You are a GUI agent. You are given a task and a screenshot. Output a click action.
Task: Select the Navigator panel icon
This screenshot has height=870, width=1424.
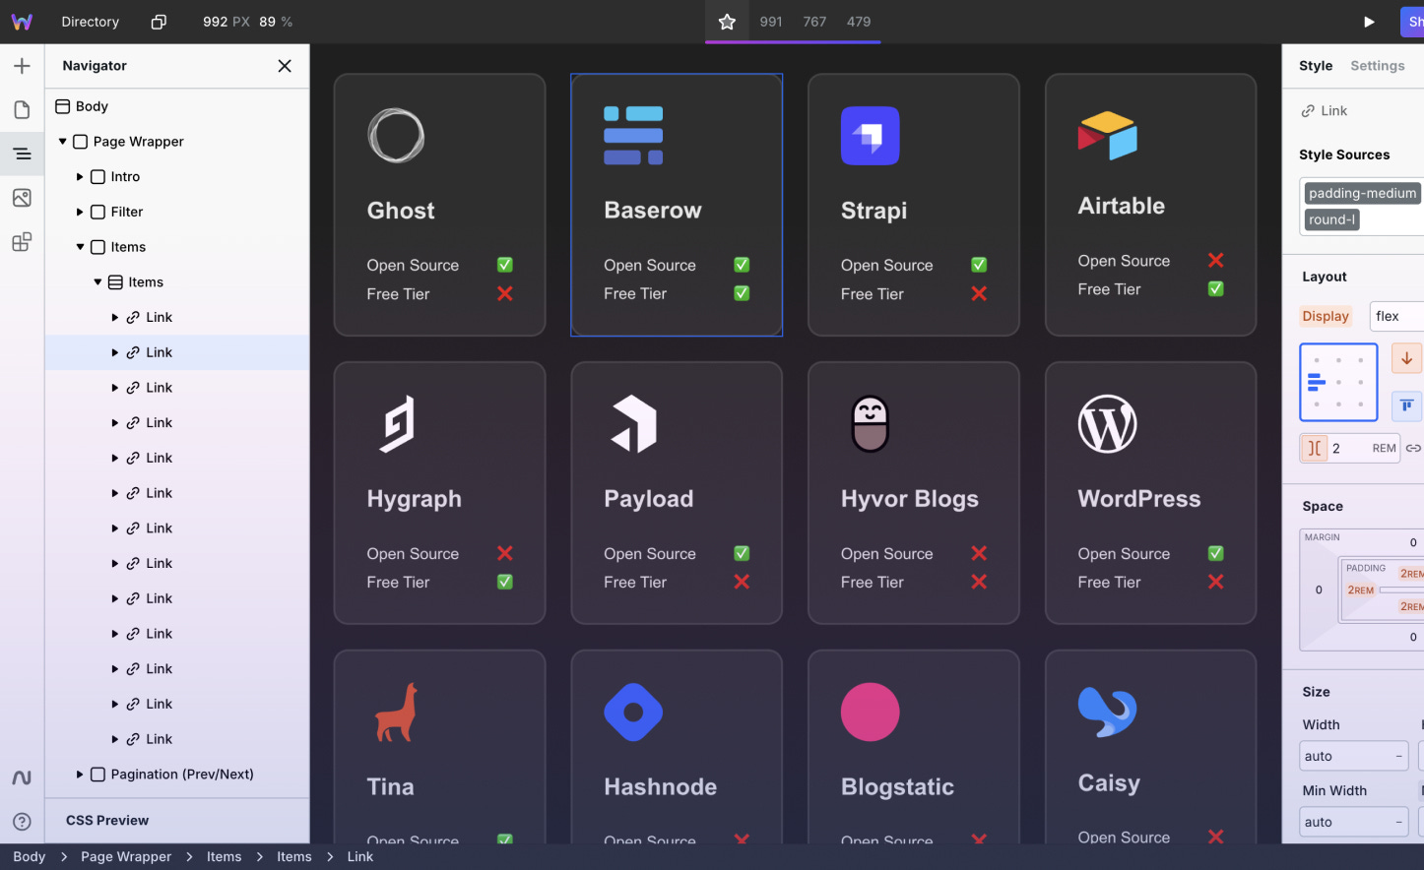tap(22, 154)
